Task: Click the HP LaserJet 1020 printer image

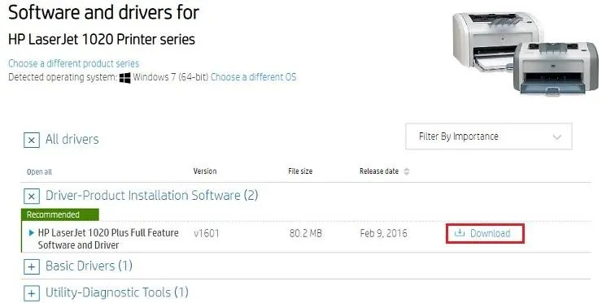Action: coord(525,52)
